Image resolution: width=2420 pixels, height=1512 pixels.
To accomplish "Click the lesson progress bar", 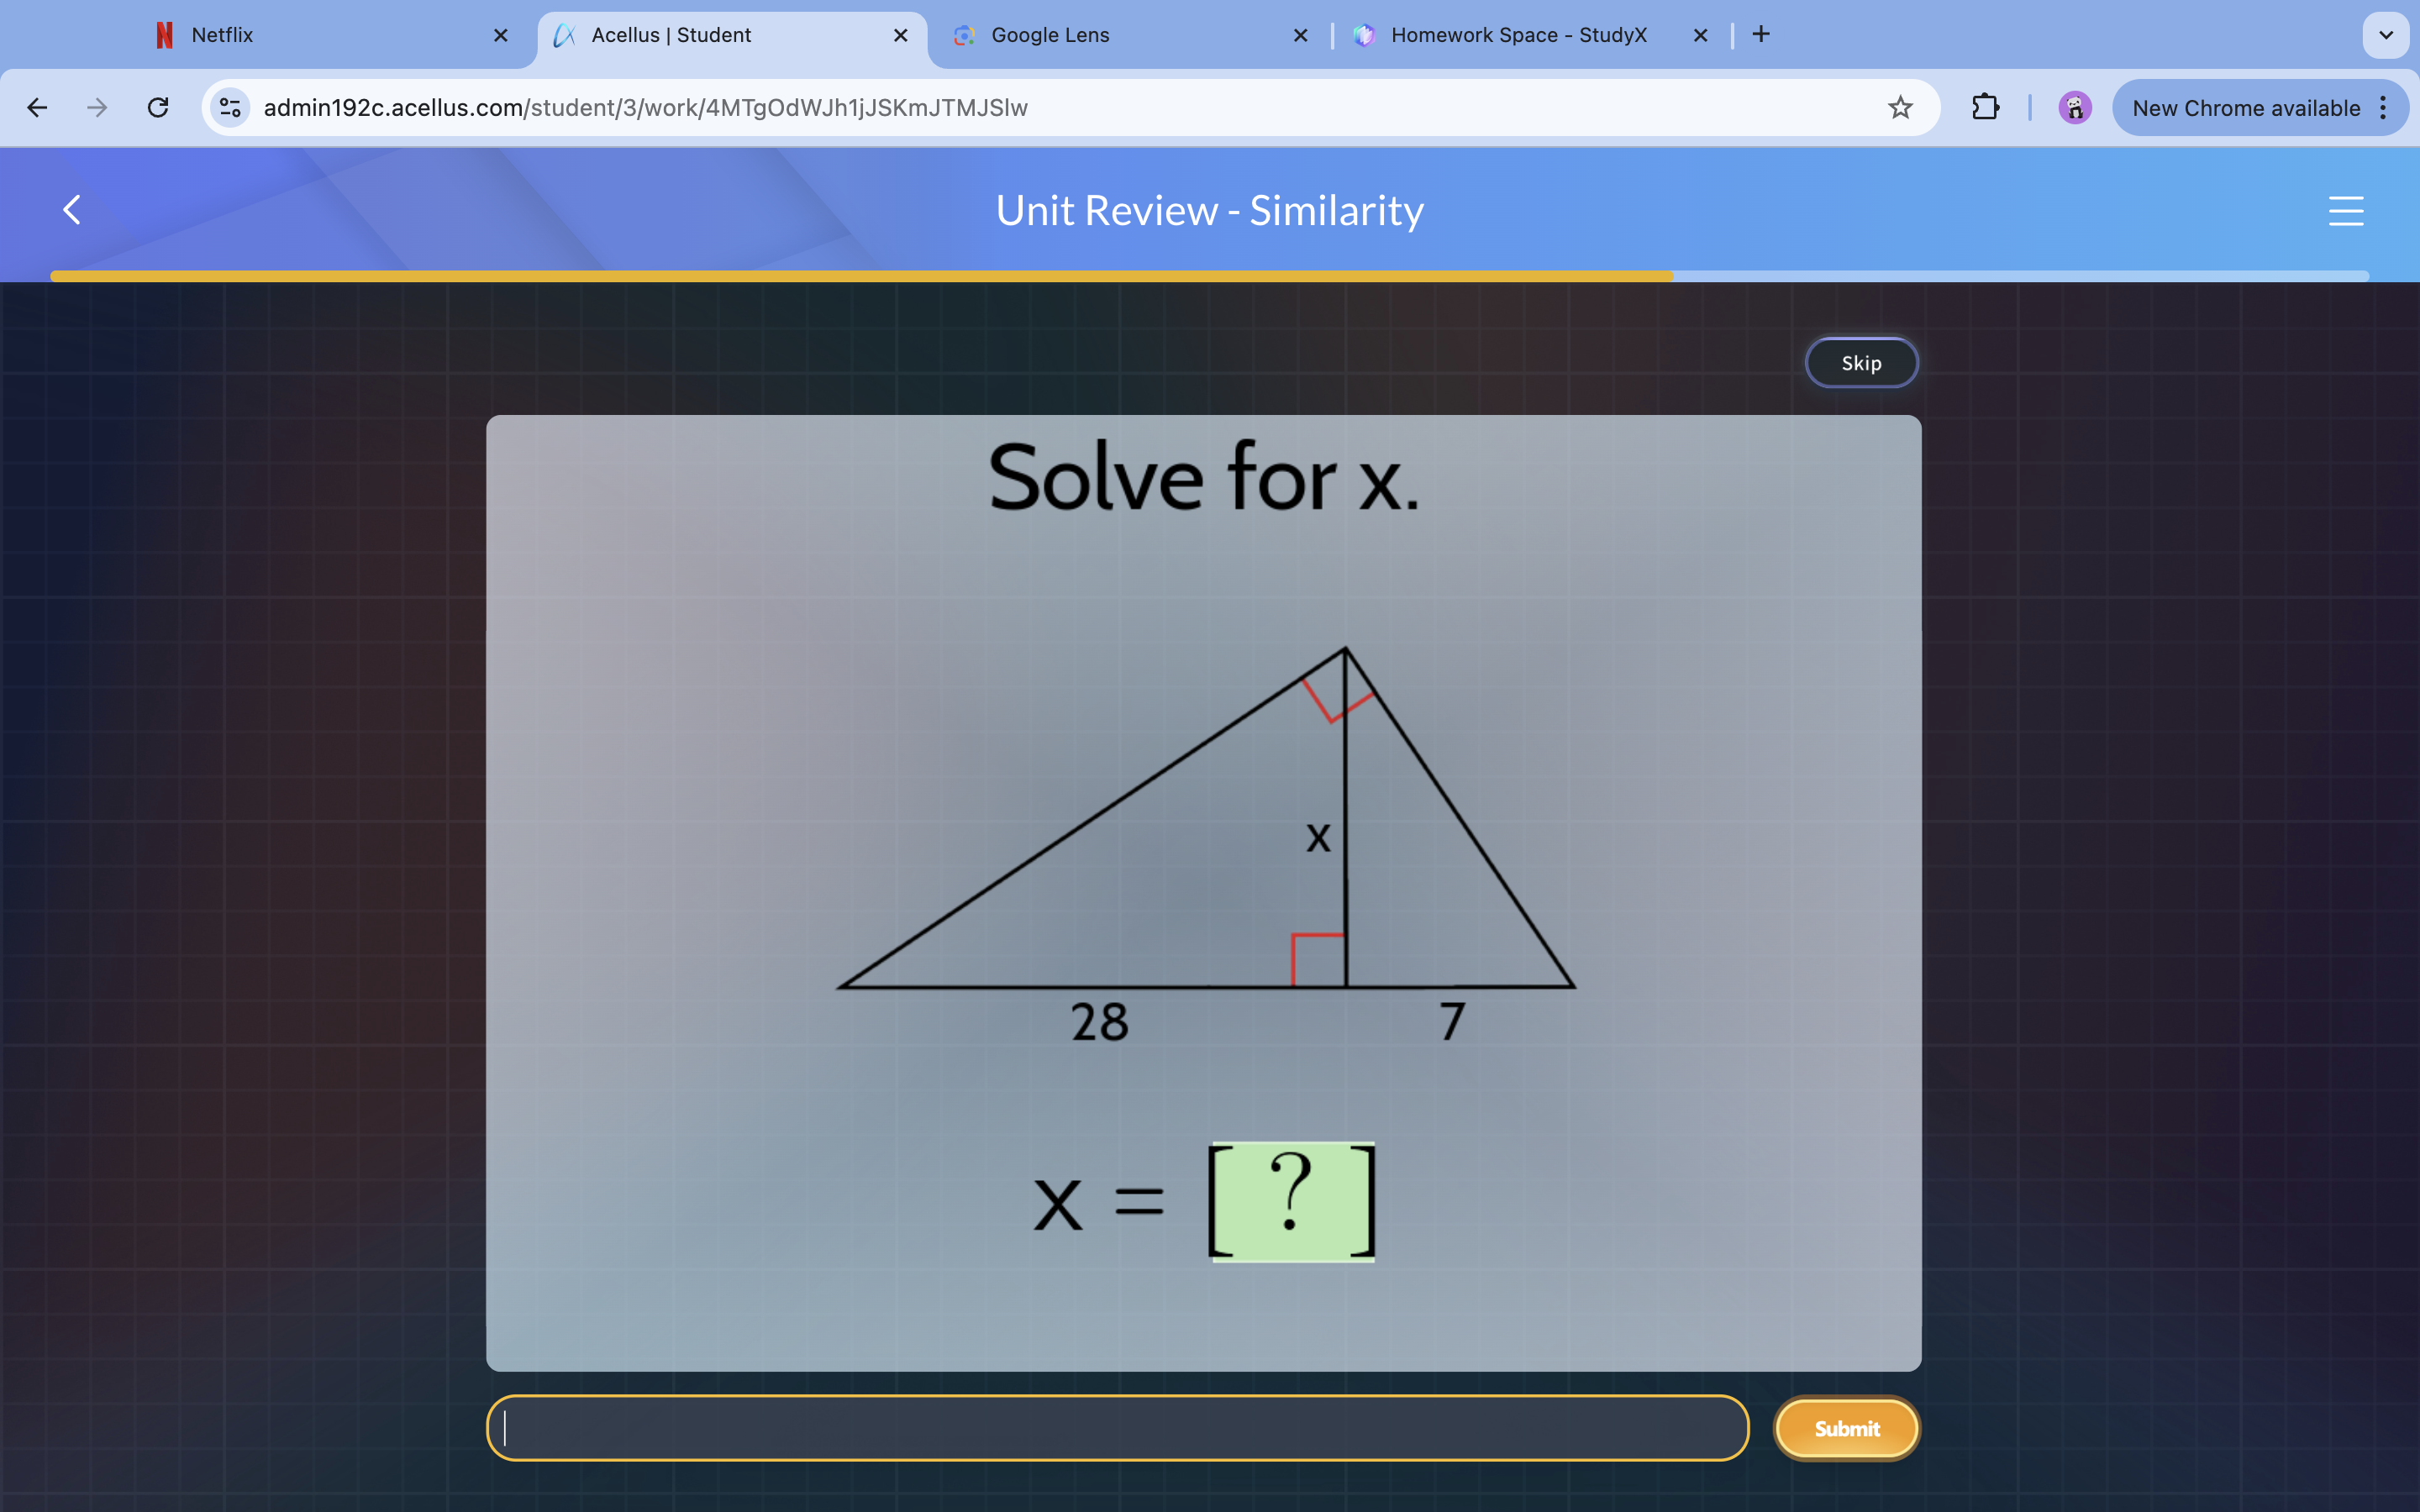I will (1209, 275).
